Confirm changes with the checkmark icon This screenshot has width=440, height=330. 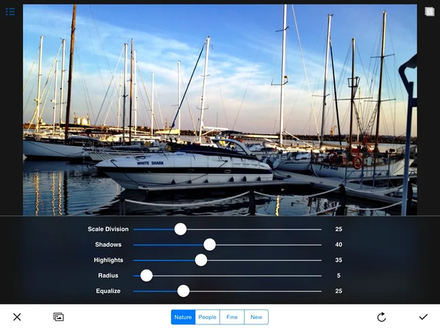[x=423, y=317]
